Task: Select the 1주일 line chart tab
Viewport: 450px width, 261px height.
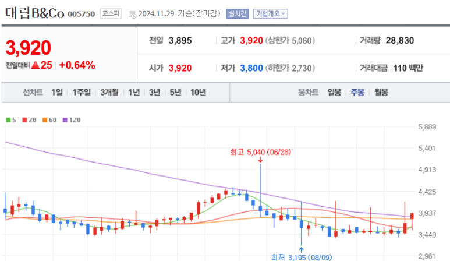Action: [x=82, y=92]
